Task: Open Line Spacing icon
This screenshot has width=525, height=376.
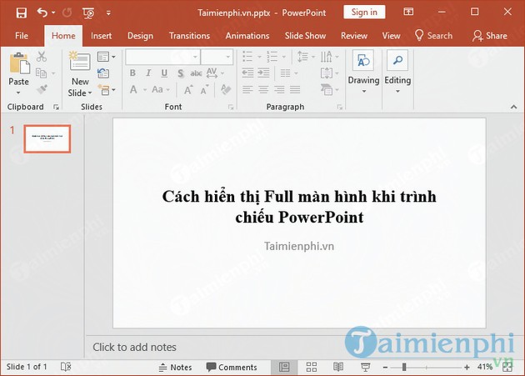Action: point(302,57)
